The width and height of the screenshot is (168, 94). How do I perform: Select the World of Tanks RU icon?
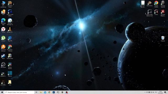(x=163, y=4)
